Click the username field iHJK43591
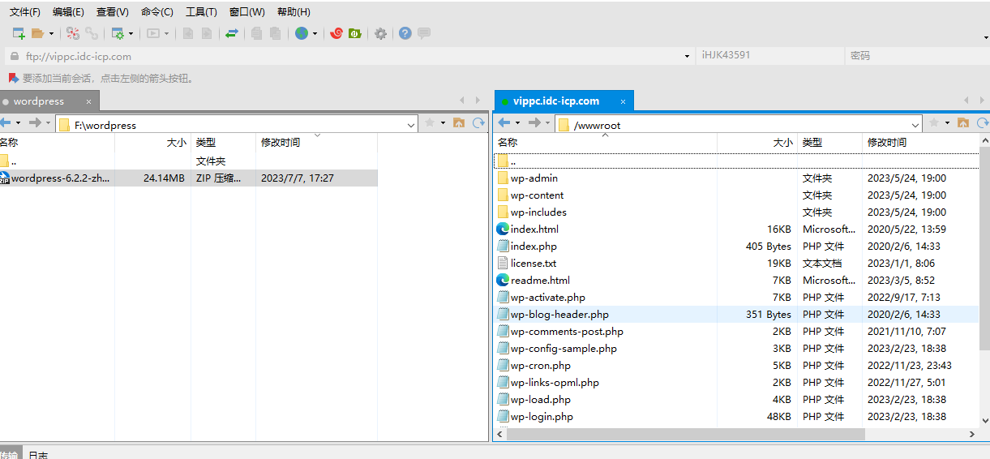 point(769,56)
